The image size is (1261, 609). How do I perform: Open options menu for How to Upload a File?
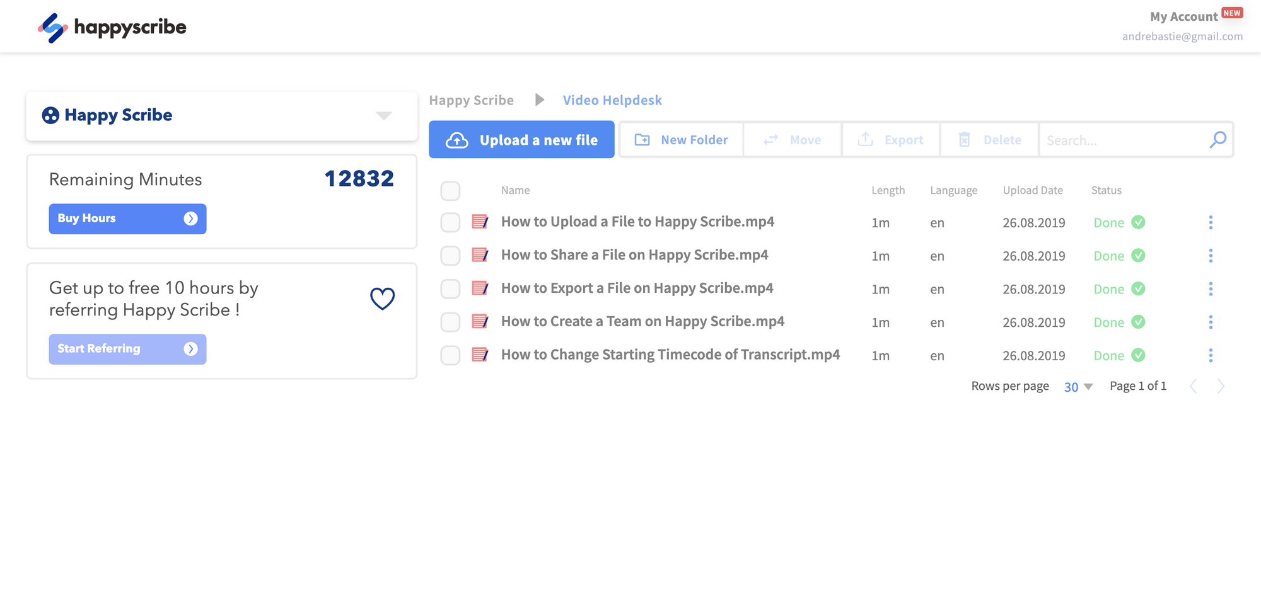coord(1211,222)
